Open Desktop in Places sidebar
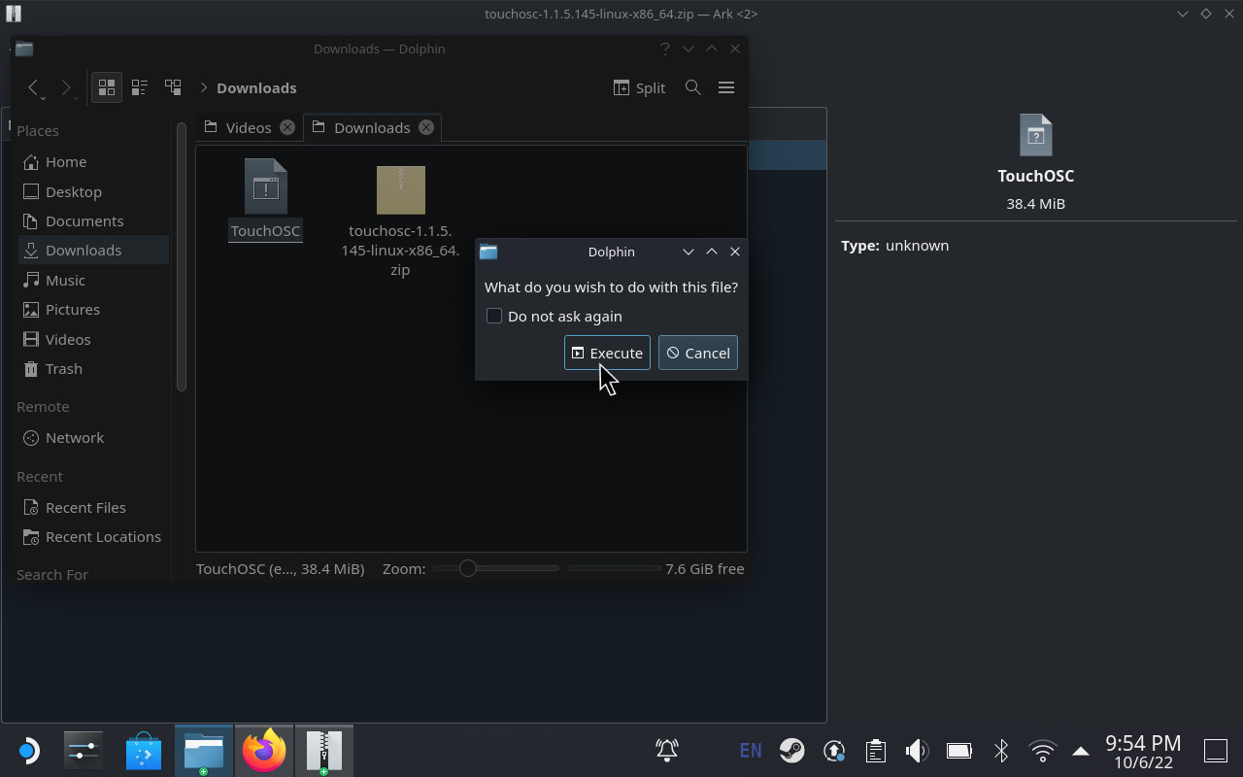Viewport: 1243px width, 777px height. coord(93,191)
